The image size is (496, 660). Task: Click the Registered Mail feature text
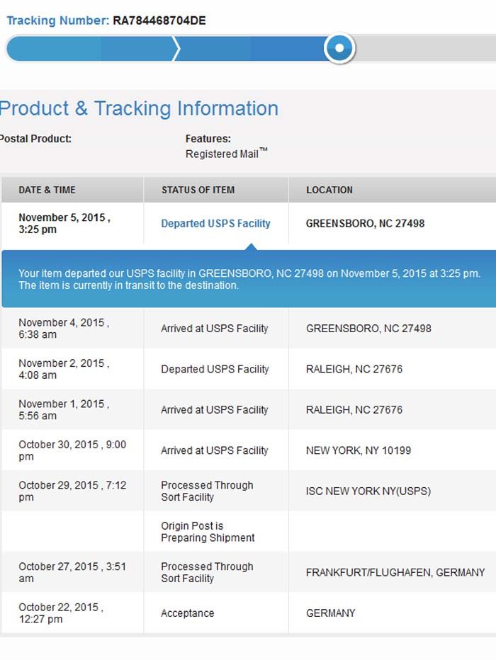(x=222, y=154)
